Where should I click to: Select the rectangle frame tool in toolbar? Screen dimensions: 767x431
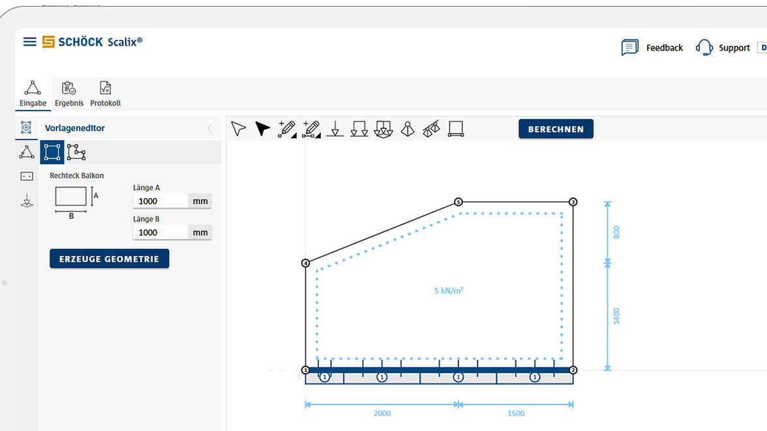coord(456,129)
